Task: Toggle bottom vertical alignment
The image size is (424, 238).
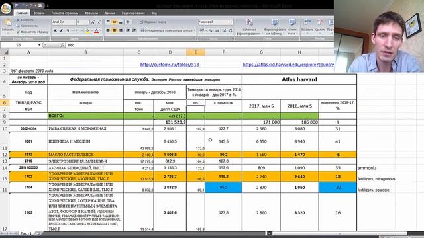Action: [121, 22]
